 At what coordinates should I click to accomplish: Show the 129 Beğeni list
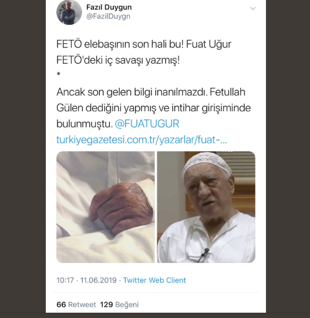coord(119,305)
